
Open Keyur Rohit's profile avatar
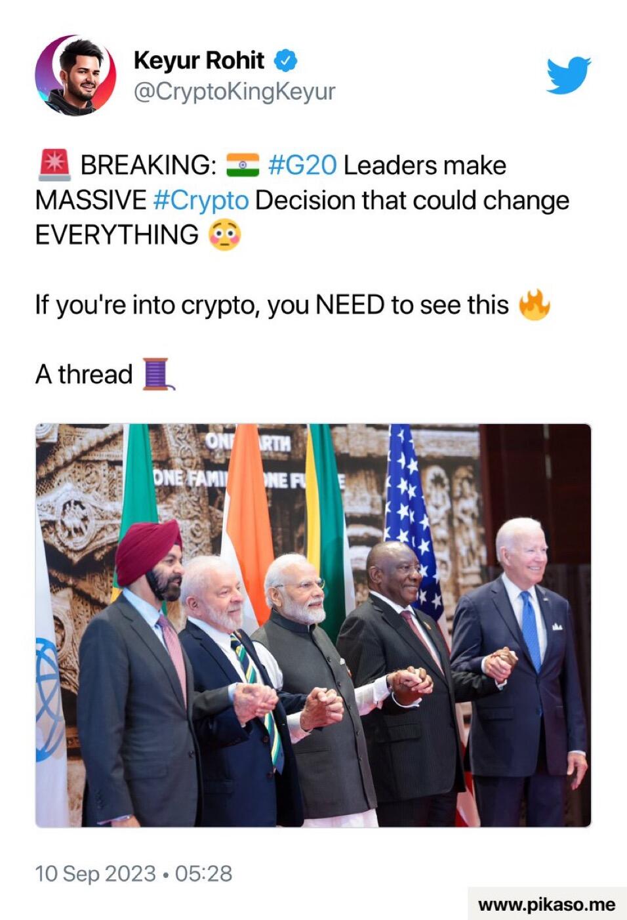[75, 75]
